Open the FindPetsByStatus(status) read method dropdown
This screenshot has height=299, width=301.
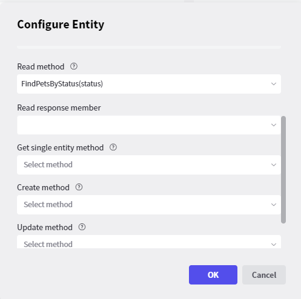[149, 84]
